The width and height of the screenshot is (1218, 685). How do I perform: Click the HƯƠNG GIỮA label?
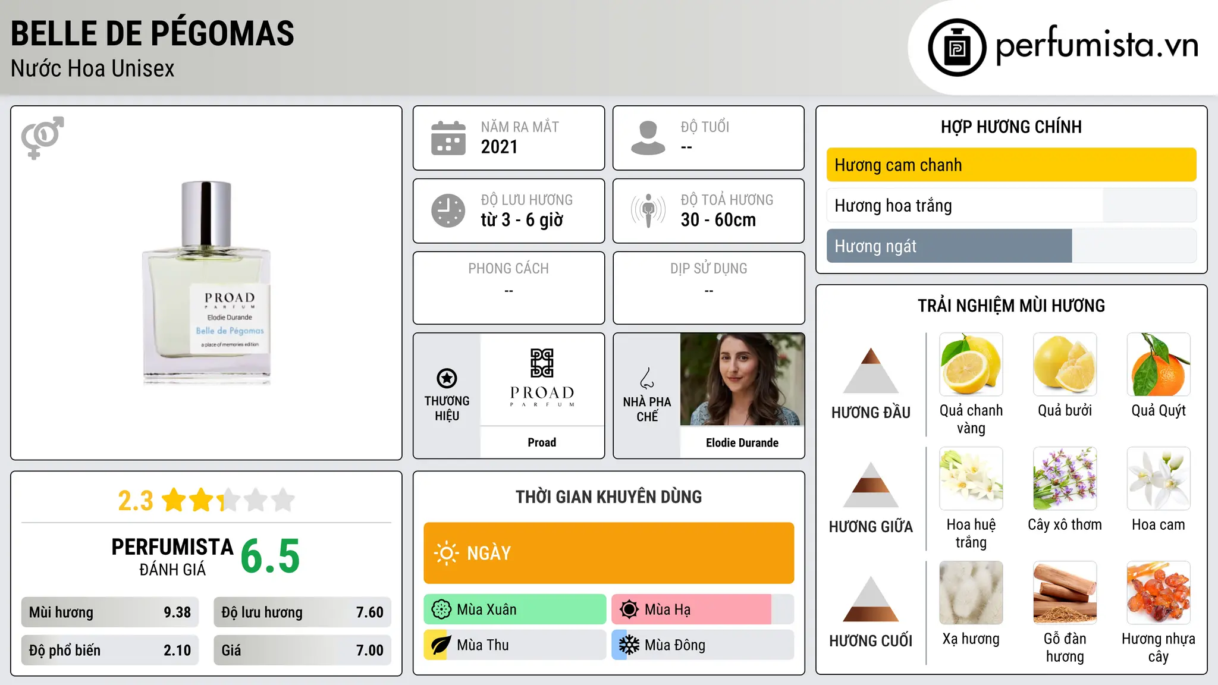pyautogui.click(x=871, y=527)
